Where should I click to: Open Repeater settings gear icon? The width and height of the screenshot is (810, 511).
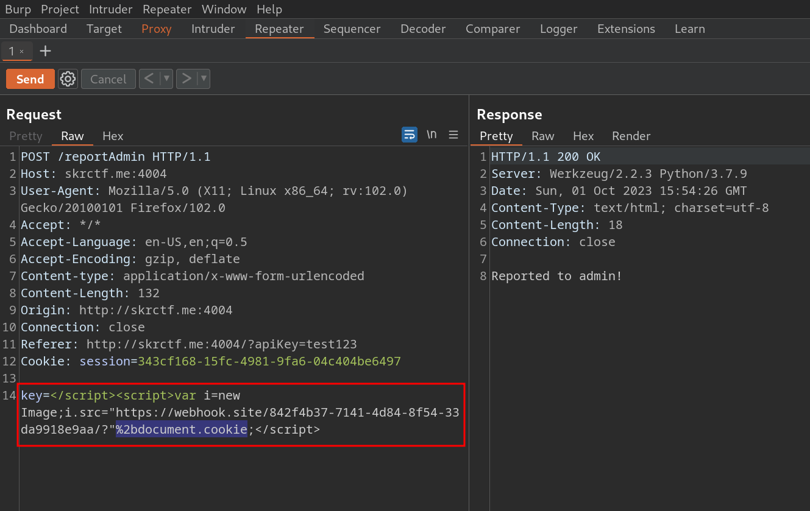coord(68,79)
